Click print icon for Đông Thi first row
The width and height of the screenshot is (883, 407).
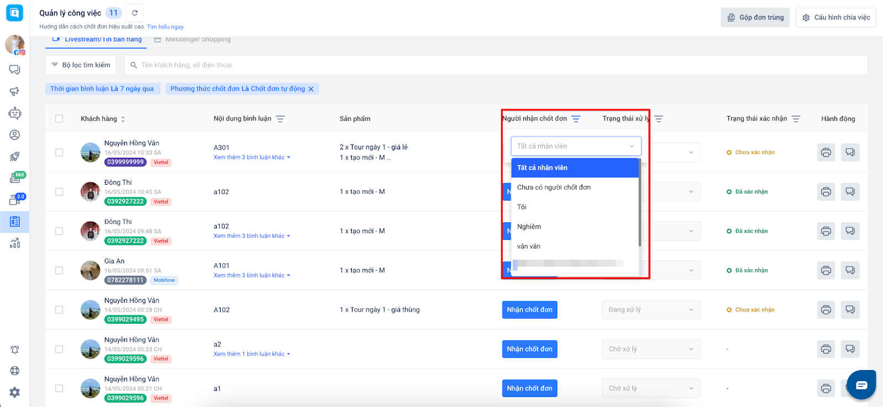click(x=826, y=192)
